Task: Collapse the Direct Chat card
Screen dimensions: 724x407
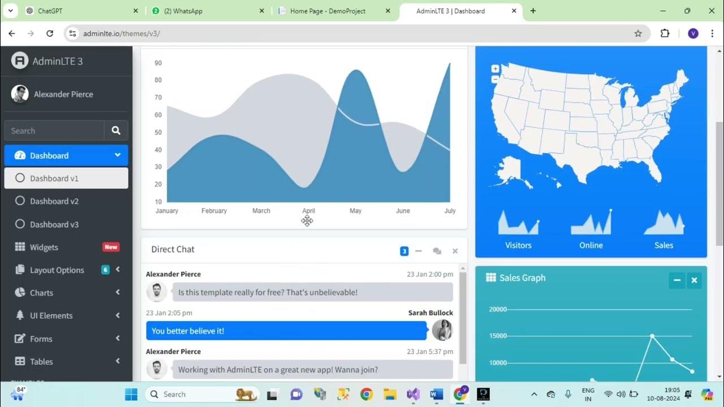Action: [x=419, y=251]
